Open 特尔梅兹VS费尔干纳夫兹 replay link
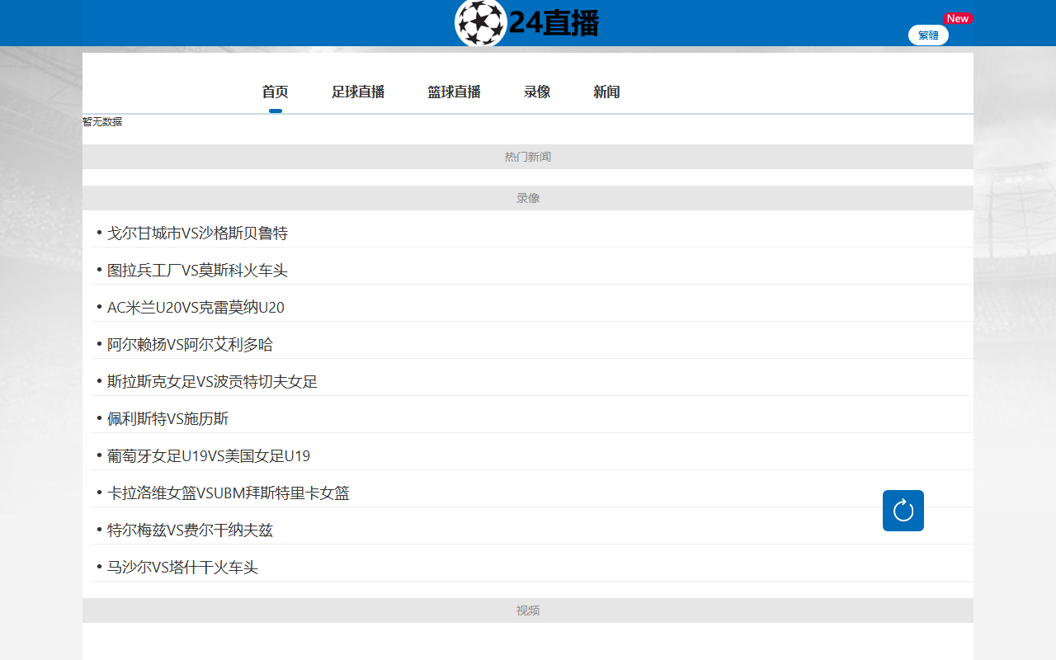The image size is (1056, 660). click(190, 530)
